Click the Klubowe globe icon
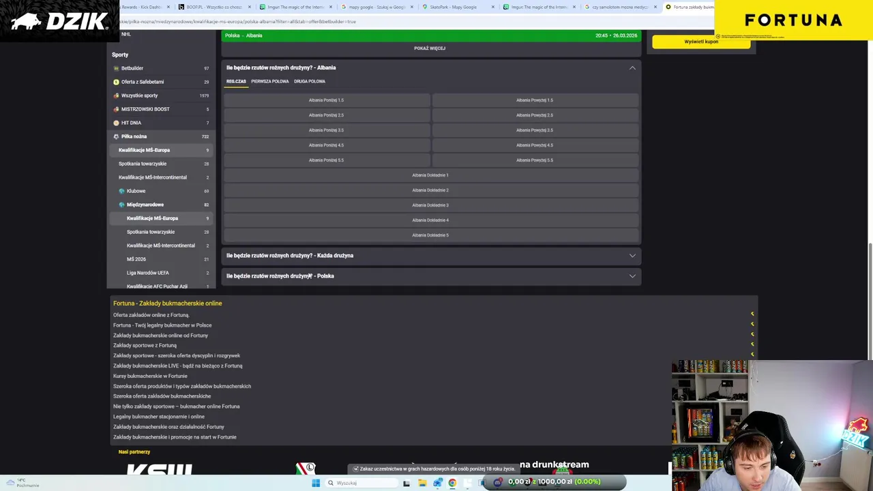This screenshot has width=873, height=491. coord(121,191)
